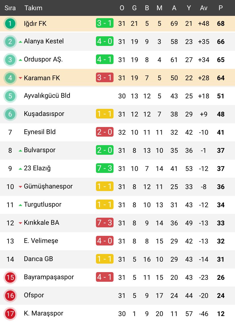
Task: Open Gümüşhanespor team link
Action: tap(48, 187)
